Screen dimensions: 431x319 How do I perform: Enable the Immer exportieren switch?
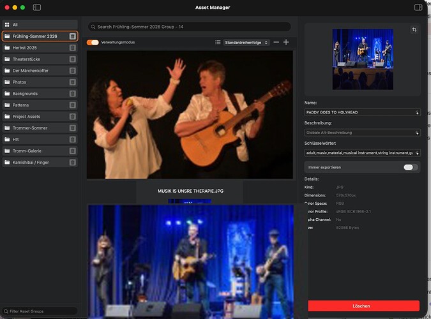click(411, 167)
